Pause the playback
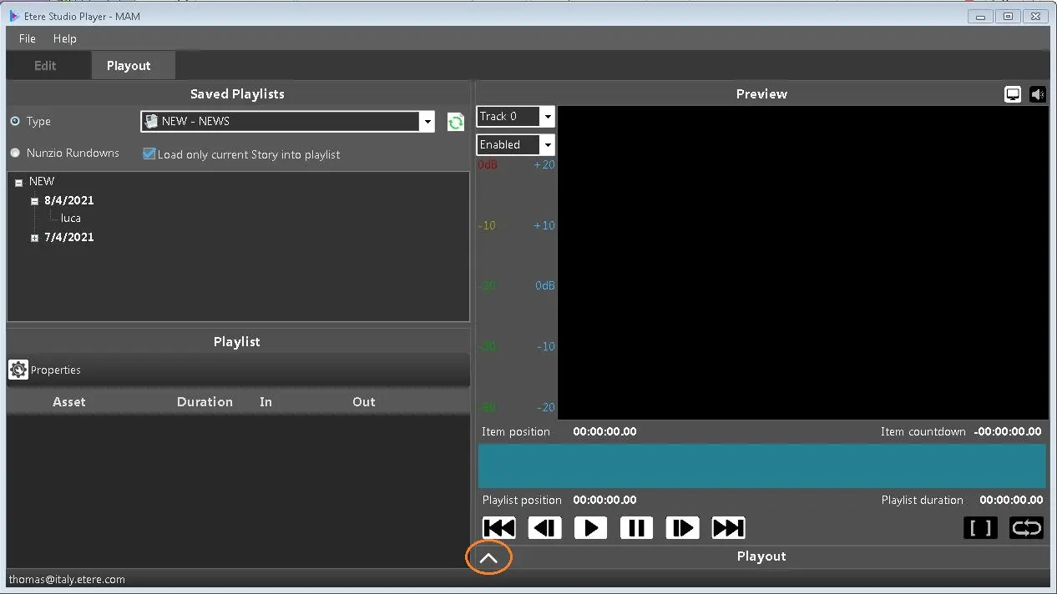 tap(636, 528)
